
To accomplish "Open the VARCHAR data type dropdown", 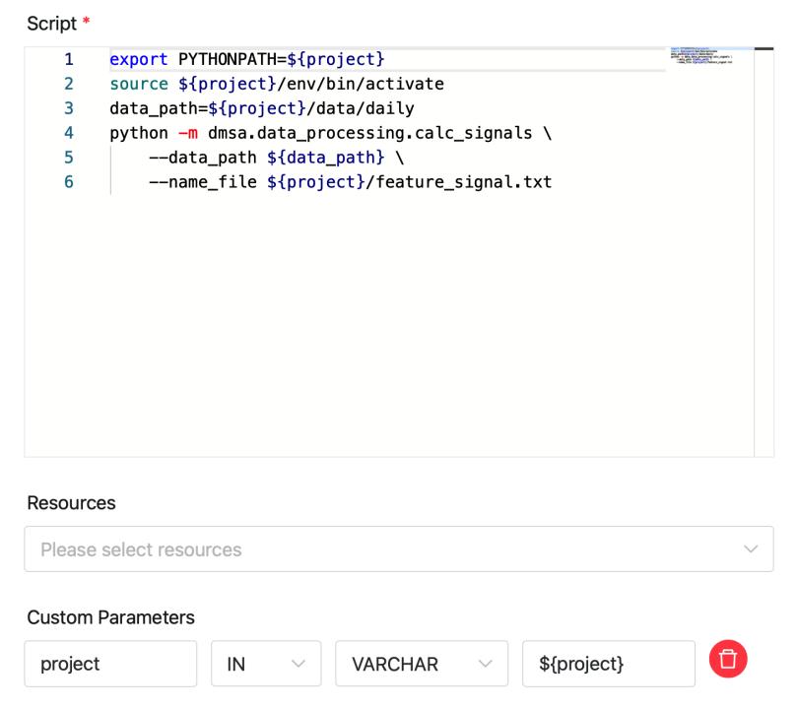I will [421, 664].
